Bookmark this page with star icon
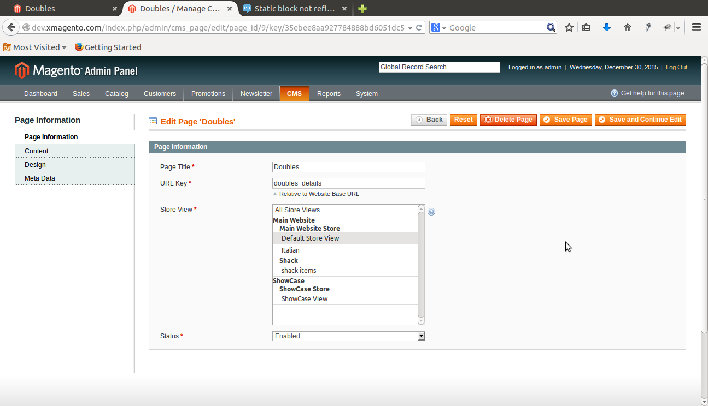The width and height of the screenshot is (708, 406). 569,27
